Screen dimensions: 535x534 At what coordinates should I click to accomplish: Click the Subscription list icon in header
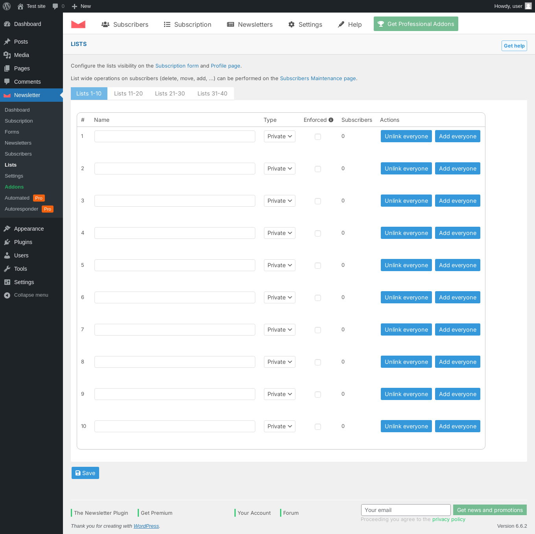167,24
